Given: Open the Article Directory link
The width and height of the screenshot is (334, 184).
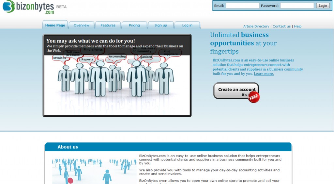Looking at the screenshot, I should pyautogui.click(x=256, y=26).
